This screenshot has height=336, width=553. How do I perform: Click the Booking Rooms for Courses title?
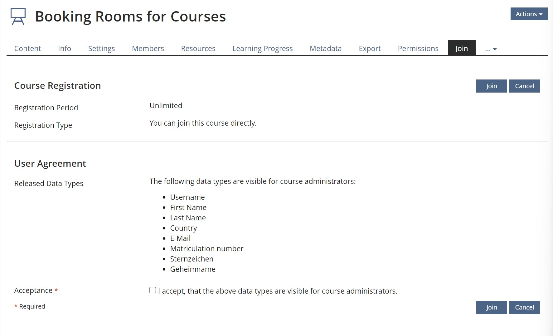(130, 17)
